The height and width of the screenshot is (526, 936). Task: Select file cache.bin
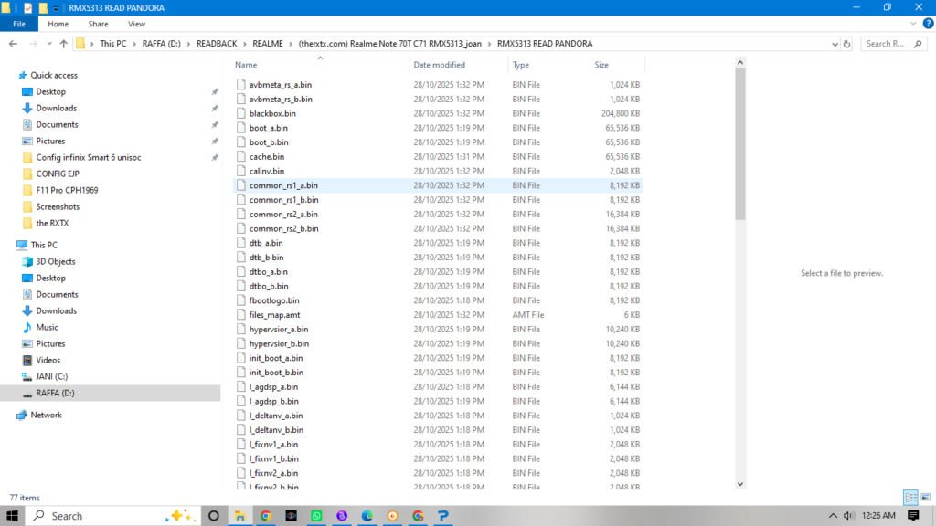(x=266, y=157)
